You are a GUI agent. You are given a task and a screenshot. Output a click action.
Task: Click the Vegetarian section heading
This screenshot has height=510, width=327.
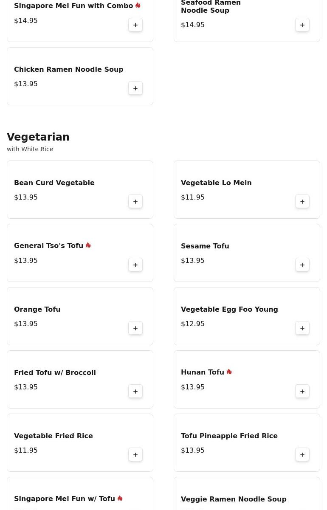(38, 137)
